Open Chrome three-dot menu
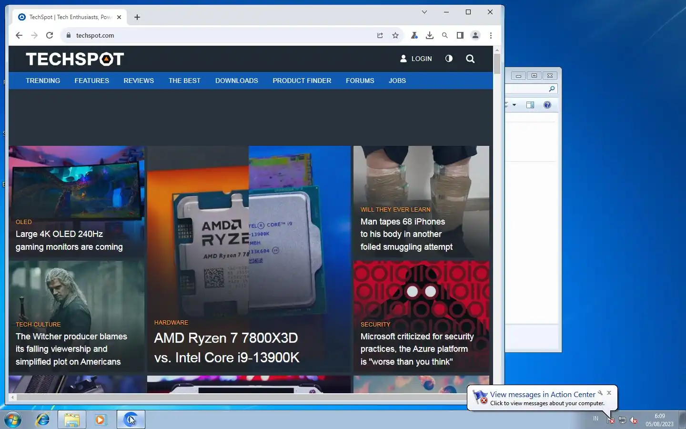The height and width of the screenshot is (429, 686). click(491, 35)
